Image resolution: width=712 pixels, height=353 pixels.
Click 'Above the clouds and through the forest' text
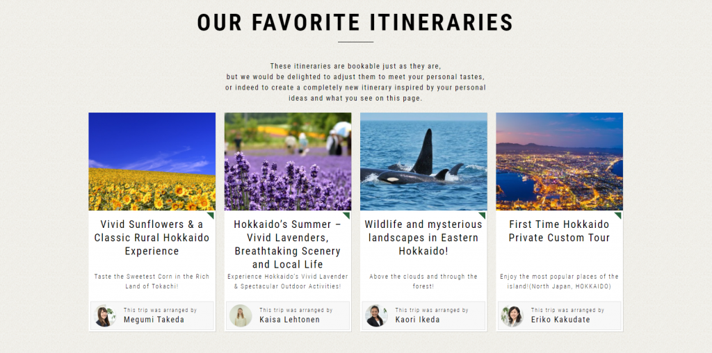coord(423,281)
